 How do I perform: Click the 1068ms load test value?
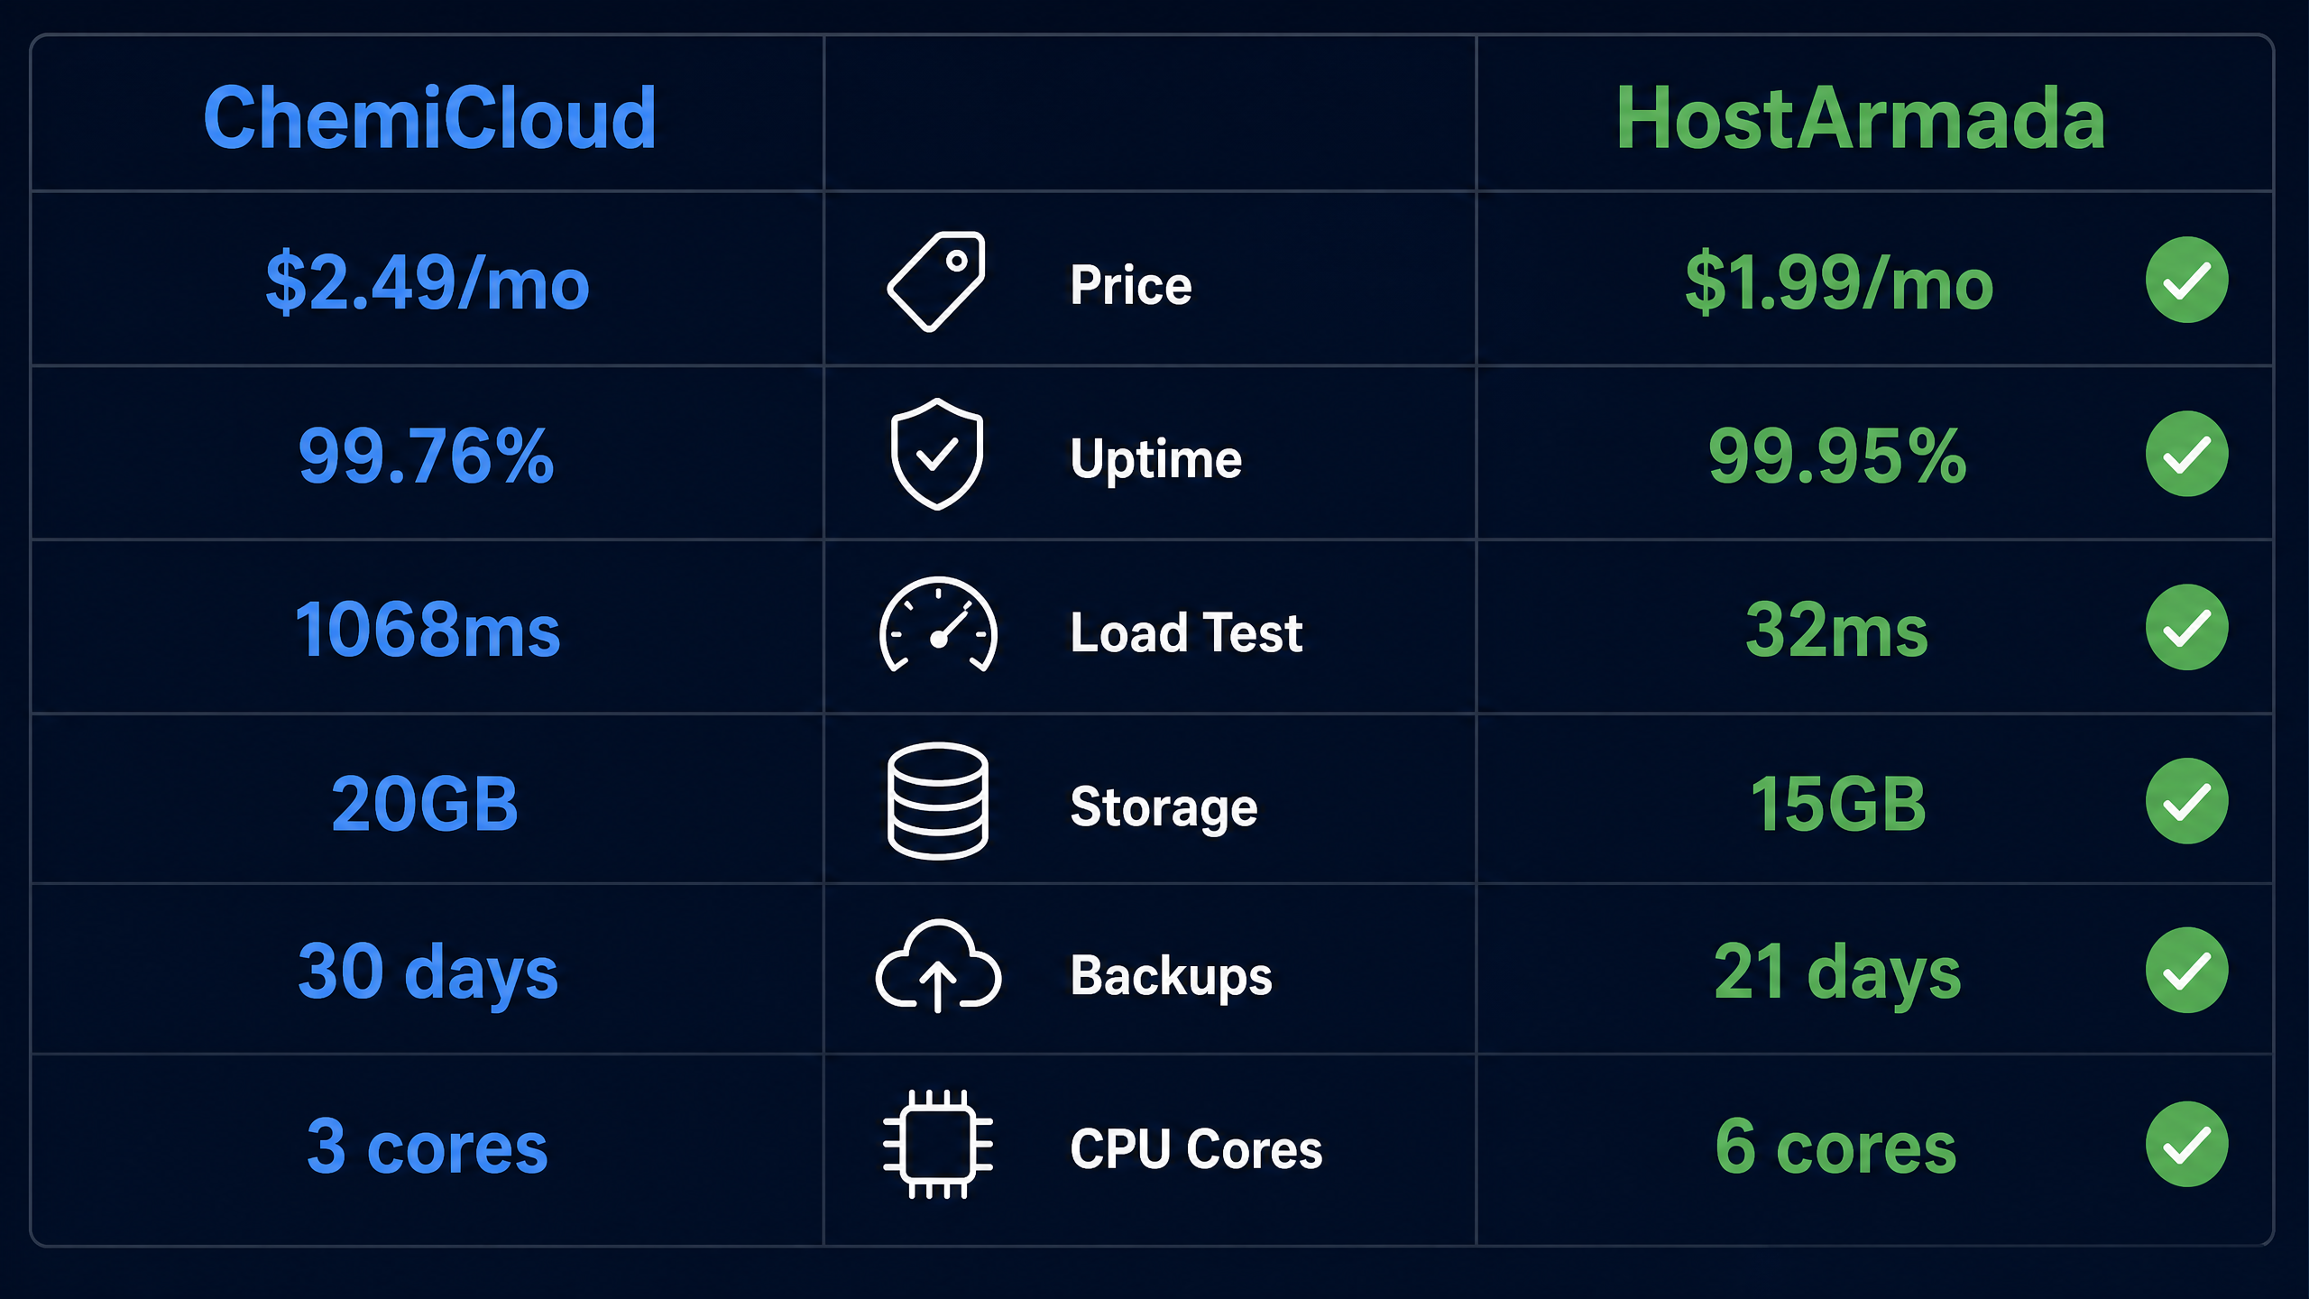coord(428,629)
